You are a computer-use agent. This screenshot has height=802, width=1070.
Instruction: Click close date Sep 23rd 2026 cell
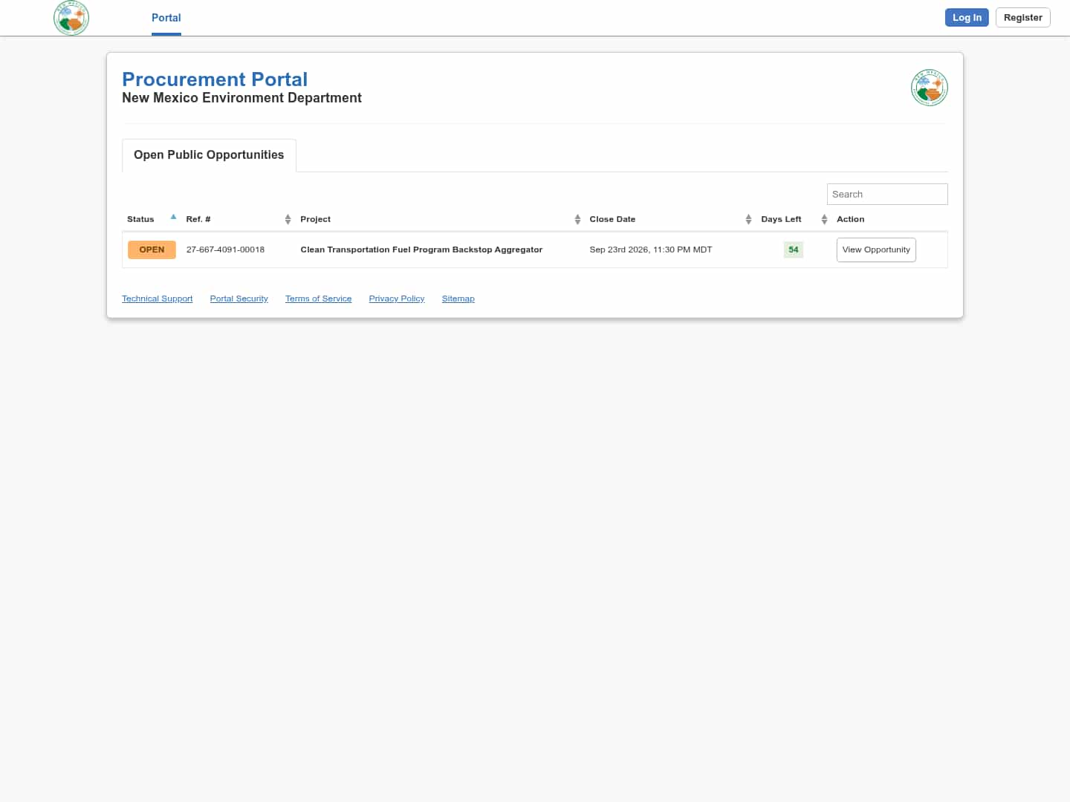pyautogui.click(x=650, y=250)
